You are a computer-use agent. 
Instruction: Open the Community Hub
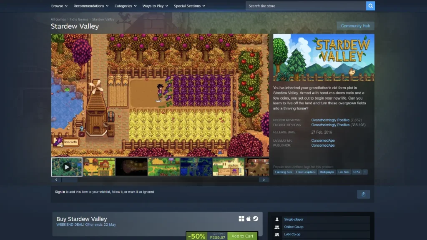pos(355,26)
